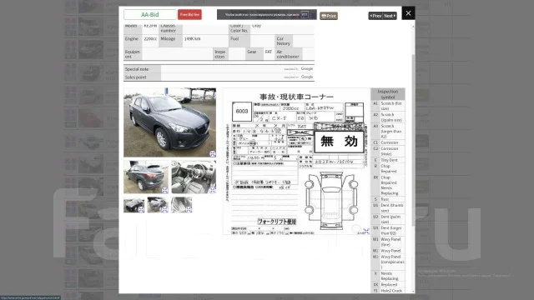This screenshot has height=300, width=534.
Task: Click the 'Special note' label
Action: tap(142, 69)
